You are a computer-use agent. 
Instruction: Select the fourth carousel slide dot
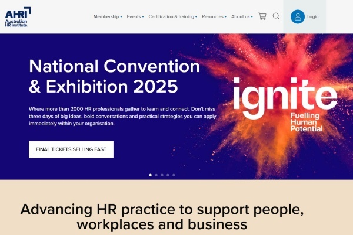click(168, 175)
